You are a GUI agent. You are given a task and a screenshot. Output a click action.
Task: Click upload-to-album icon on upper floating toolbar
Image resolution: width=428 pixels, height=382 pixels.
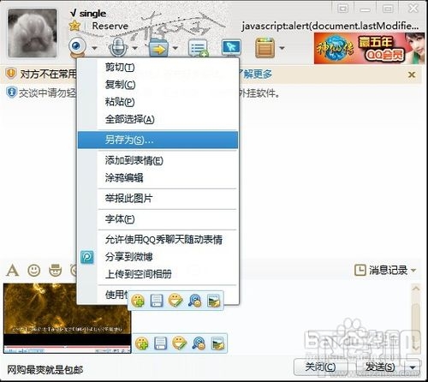pos(214,301)
